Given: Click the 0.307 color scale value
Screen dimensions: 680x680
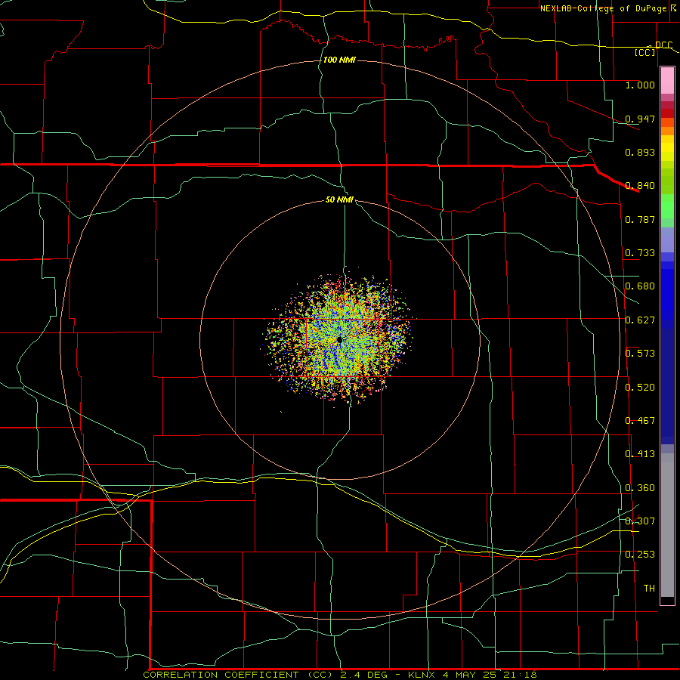Looking at the screenshot, I should [640, 521].
